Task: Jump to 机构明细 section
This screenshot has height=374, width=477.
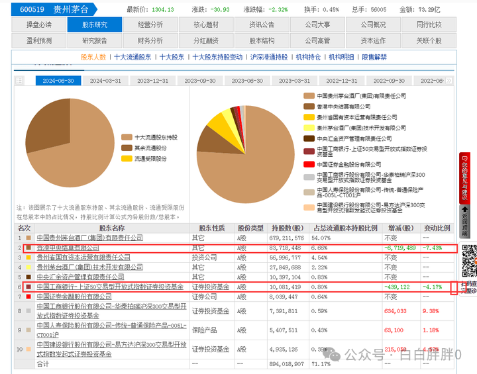Action: click(341, 57)
